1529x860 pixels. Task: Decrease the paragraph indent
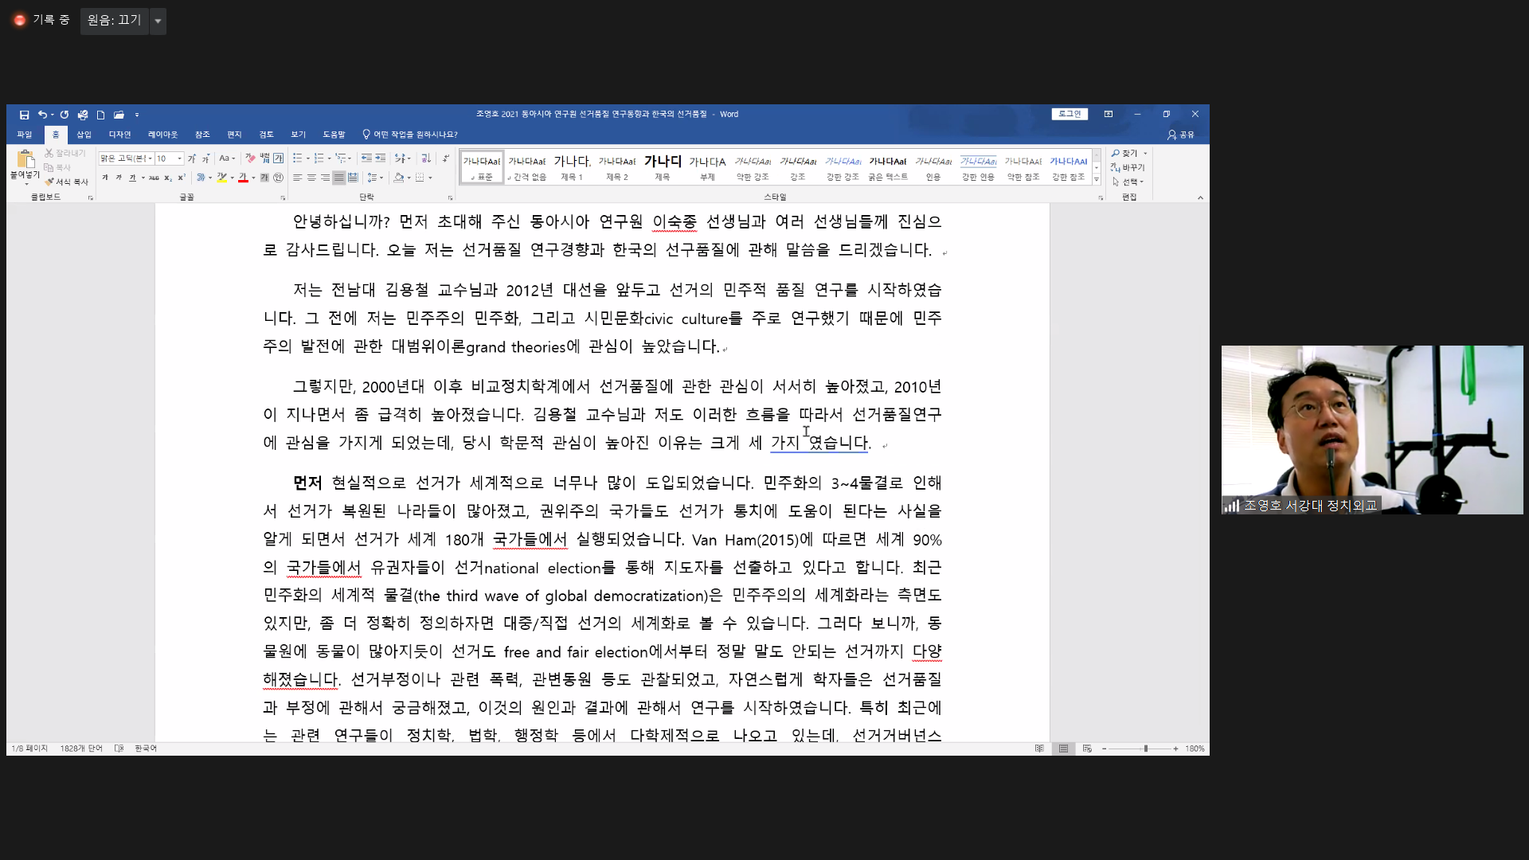click(366, 158)
